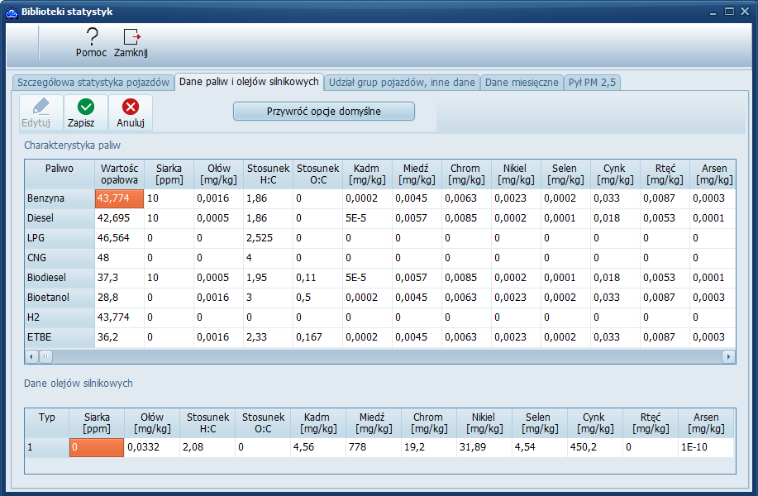Image resolution: width=758 pixels, height=496 pixels.
Task: Click oil lead value 0,0332
Action: (x=152, y=447)
